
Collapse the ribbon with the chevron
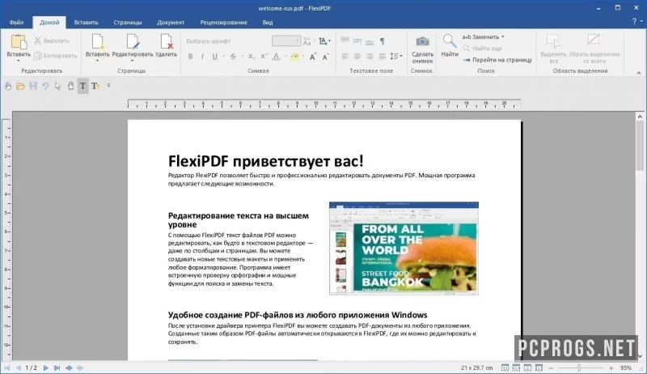638,72
